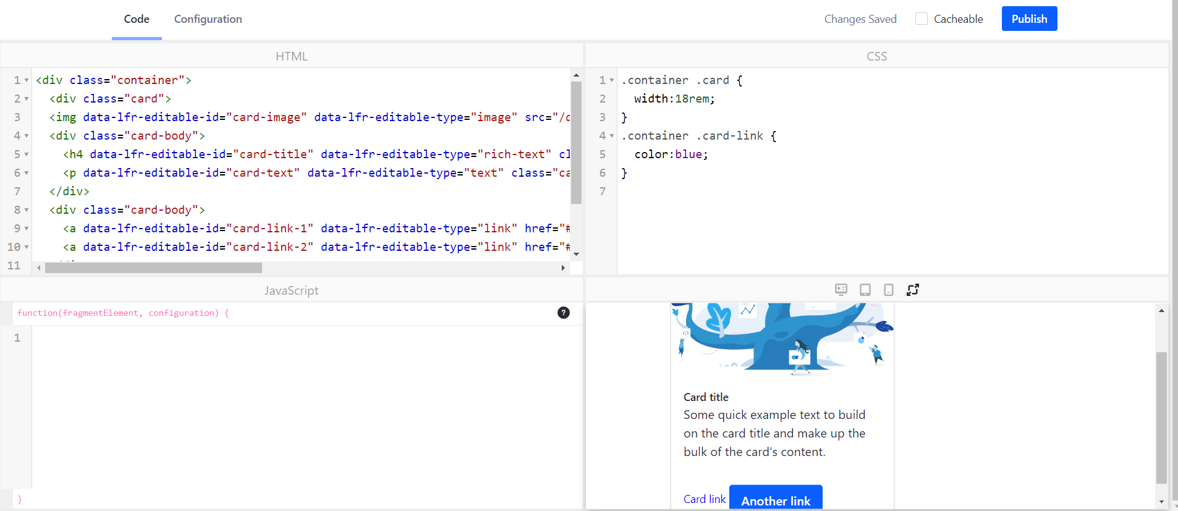Fold the paragraph element on HTML line 6
The height and width of the screenshot is (511, 1178).
click(27, 173)
